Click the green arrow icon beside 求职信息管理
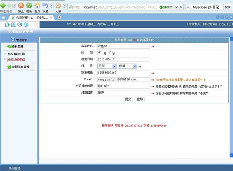The height and width of the screenshot is (171, 233). point(9,67)
